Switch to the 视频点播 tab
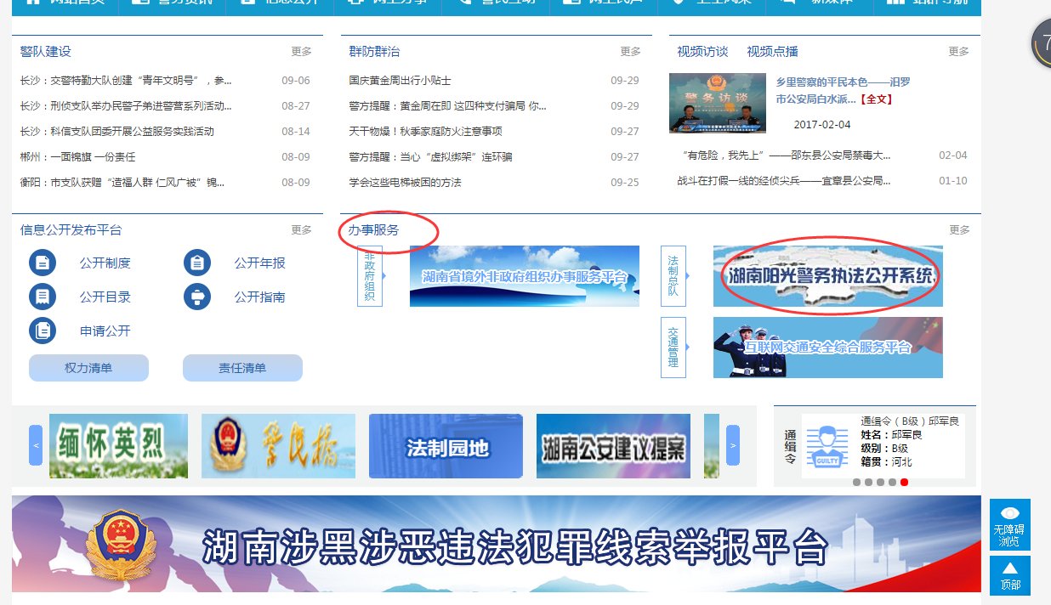This screenshot has height=605, width=1051. [772, 51]
